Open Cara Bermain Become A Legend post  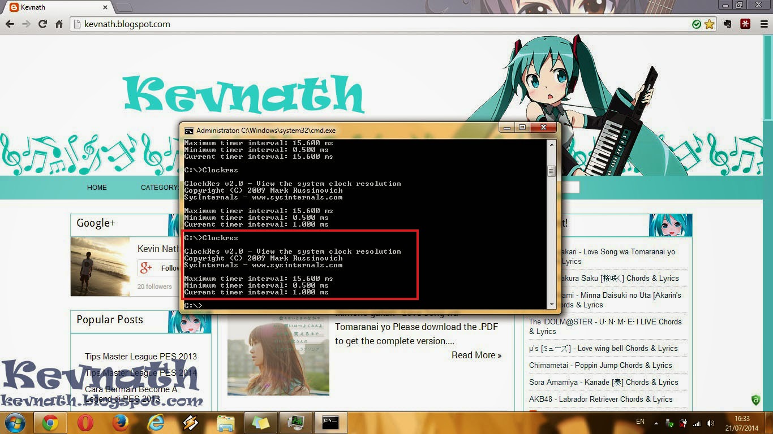[x=131, y=394]
